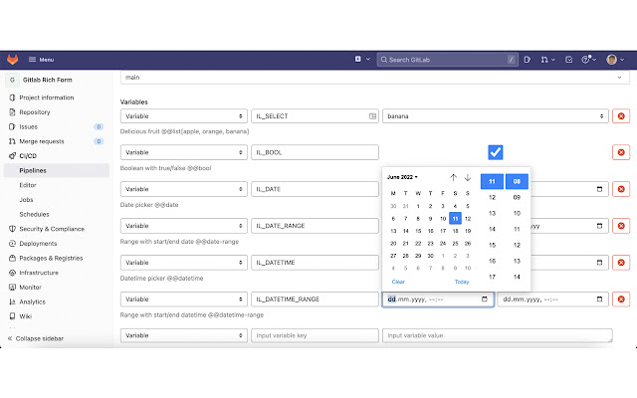Expand the main branch dropdown
637x398 pixels.
pyautogui.click(x=374, y=78)
